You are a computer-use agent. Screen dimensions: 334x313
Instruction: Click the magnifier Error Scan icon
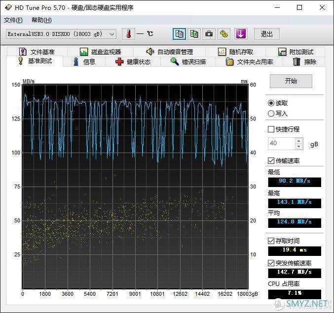pyautogui.click(x=175, y=62)
